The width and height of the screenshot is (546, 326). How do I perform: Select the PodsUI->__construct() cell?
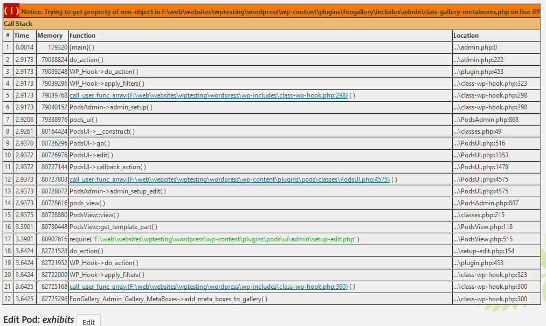click(x=260, y=131)
